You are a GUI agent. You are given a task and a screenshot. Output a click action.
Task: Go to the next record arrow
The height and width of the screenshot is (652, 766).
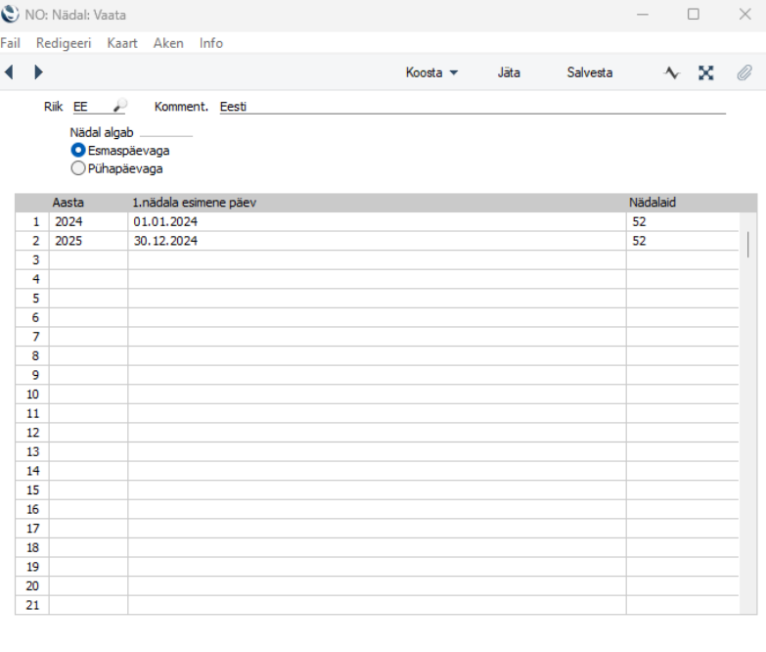coord(38,72)
